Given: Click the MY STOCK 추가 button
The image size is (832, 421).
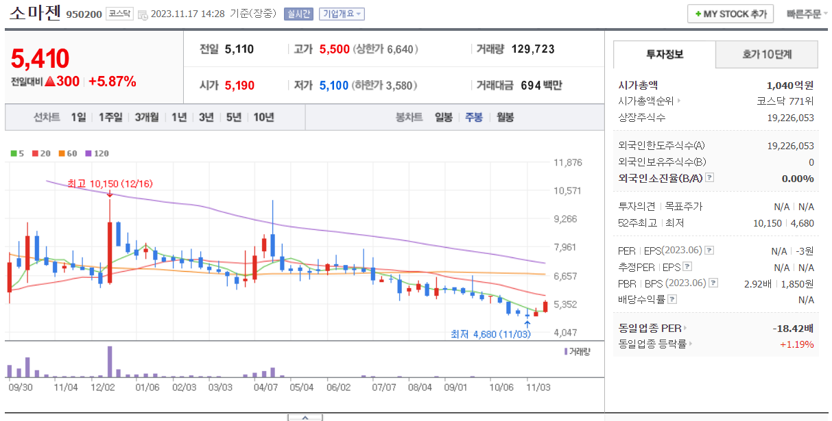Looking at the screenshot, I should pyautogui.click(x=730, y=14).
